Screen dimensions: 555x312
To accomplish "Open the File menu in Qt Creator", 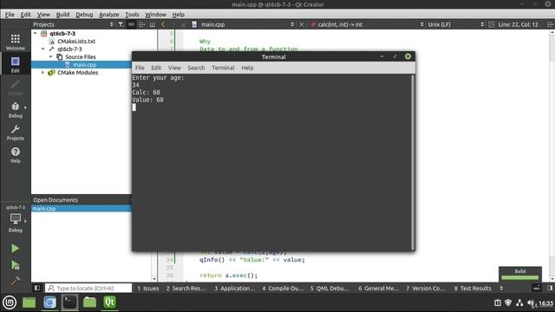I will click(10, 15).
